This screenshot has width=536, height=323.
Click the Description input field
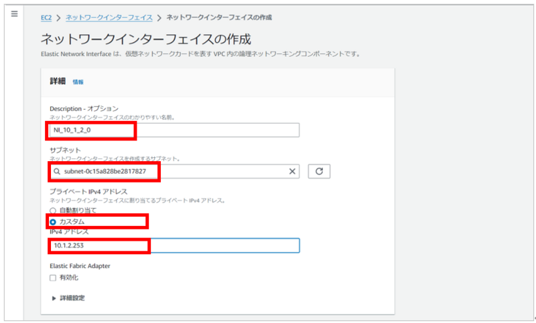(174, 130)
